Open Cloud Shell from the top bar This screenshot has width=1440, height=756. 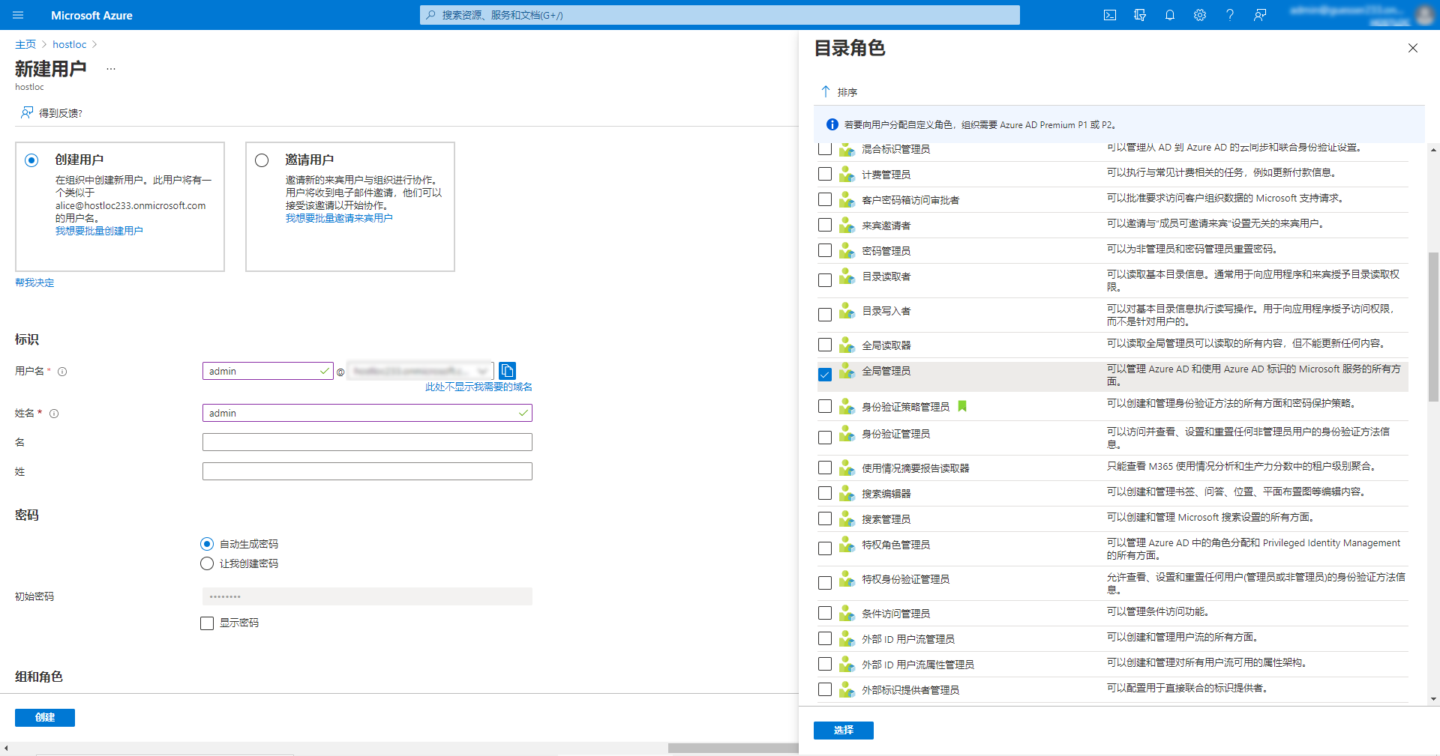coord(1110,15)
